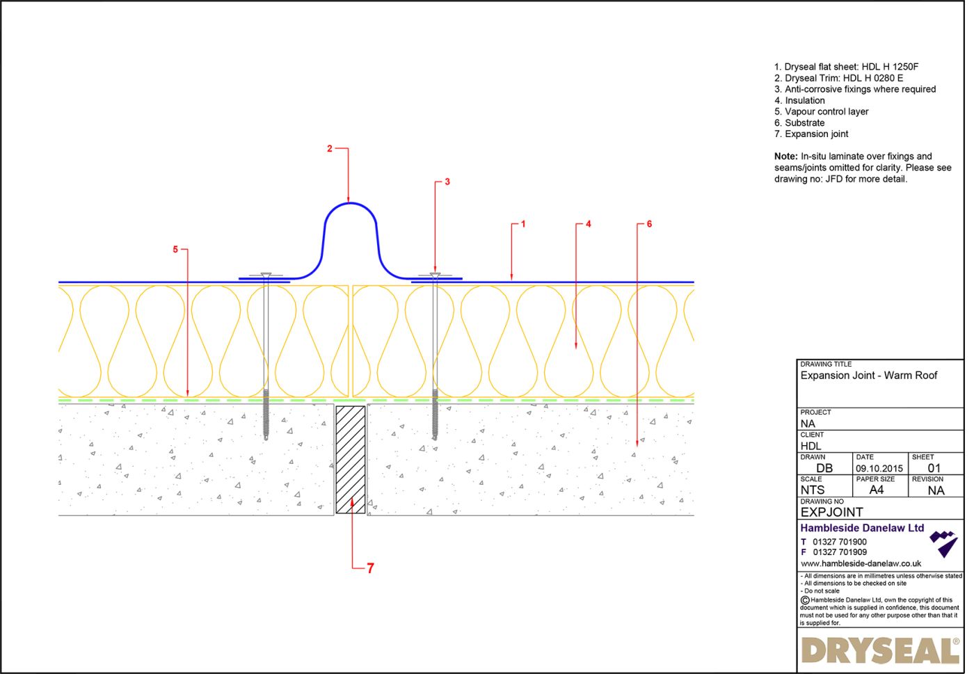Select the EXPJOINT drawing number field
974x674 pixels.
(832, 511)
